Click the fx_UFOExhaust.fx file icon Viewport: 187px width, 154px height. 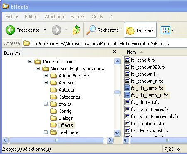tap(127, 131)
